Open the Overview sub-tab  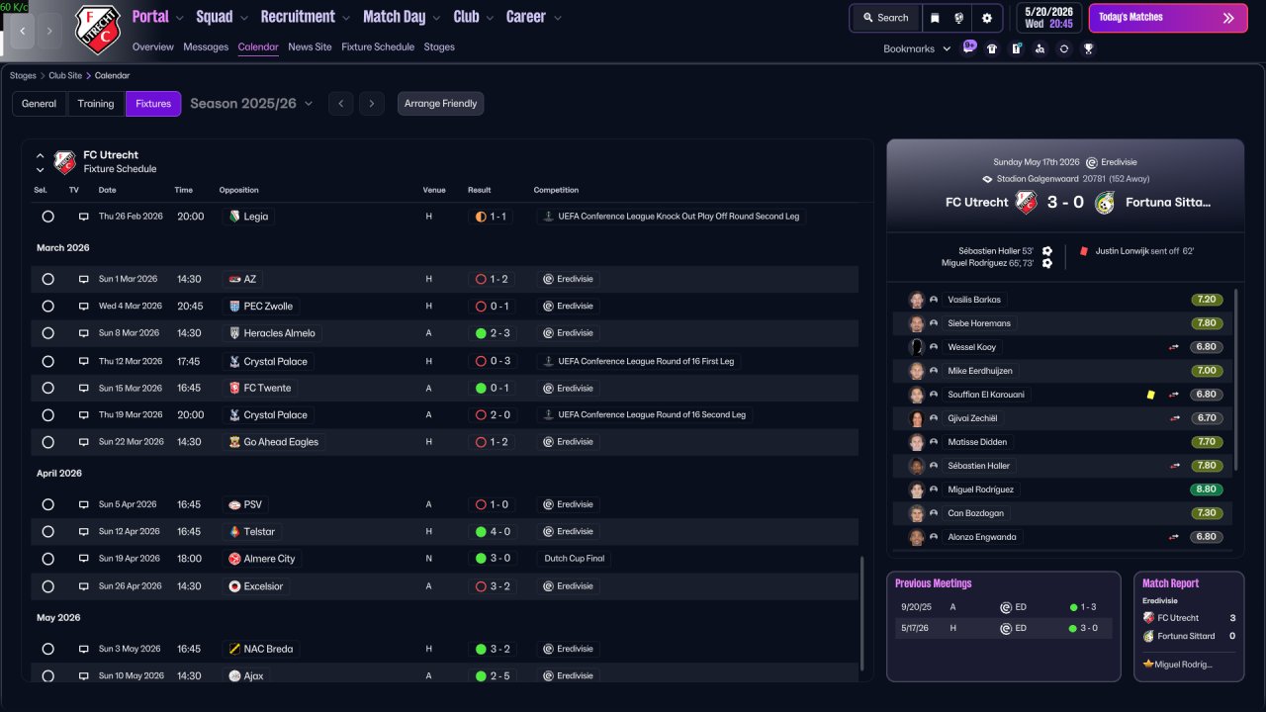pyautogui.click(x=152, y=46)
